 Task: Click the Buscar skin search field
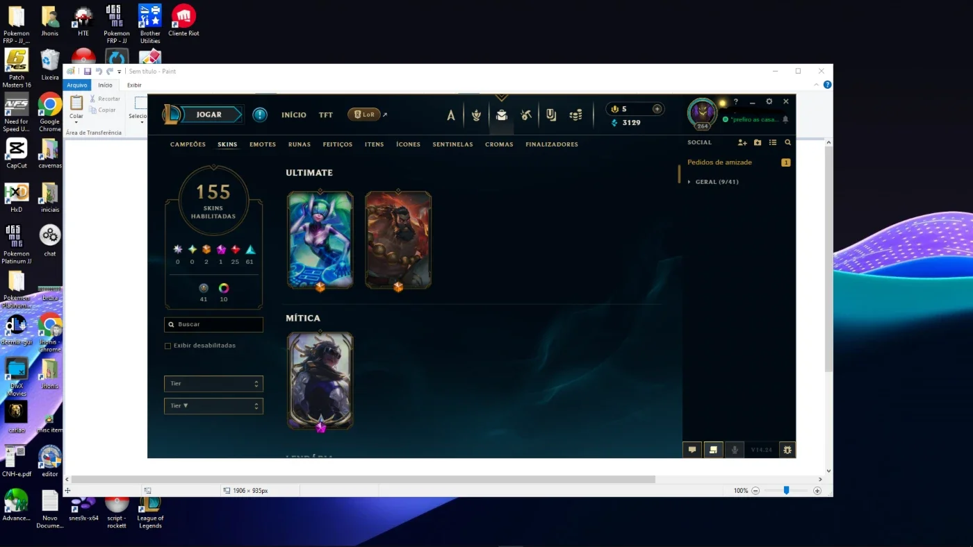(x=213, y=324)
